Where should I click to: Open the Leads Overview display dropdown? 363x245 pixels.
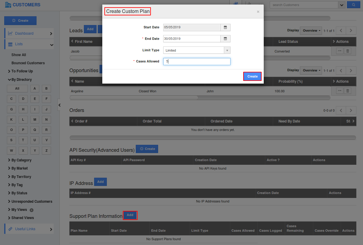pos(310,30)
